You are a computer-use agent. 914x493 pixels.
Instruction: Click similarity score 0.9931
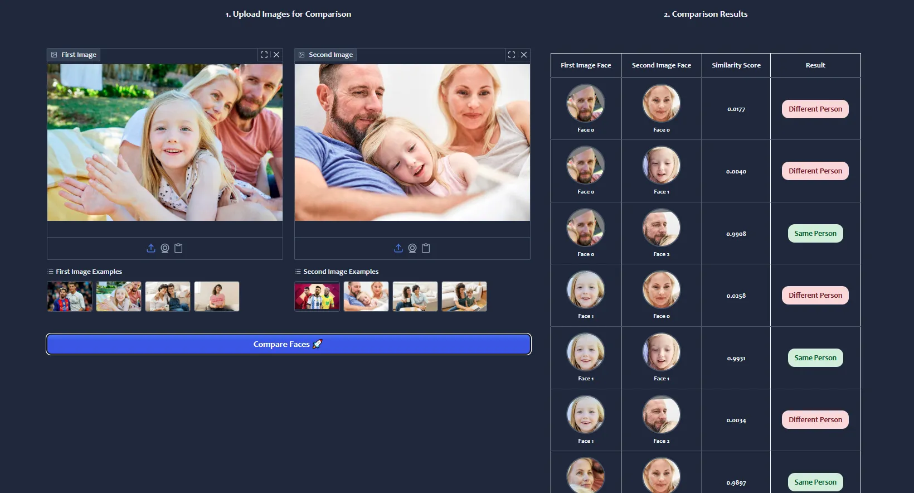(x=736, y=359)
